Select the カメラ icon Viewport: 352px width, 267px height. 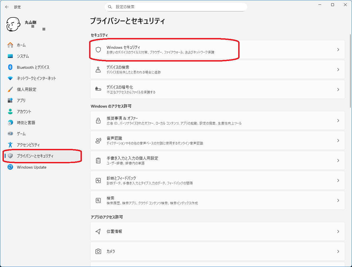pos(98,251)
